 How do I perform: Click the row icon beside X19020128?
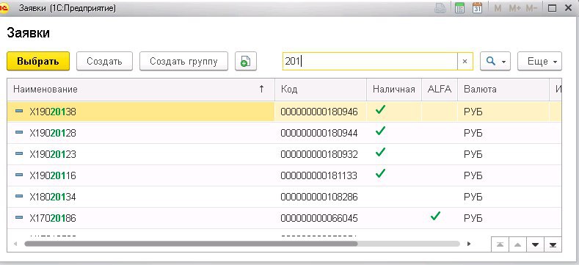[19, 132]
